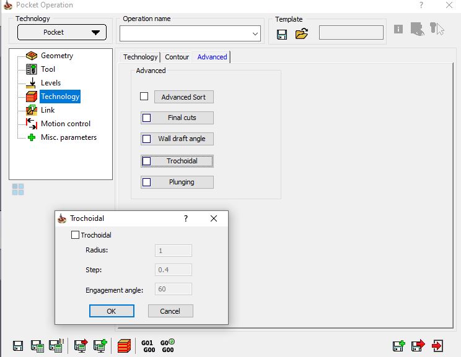Open the Load template folder icon
Screen dimensions: 461x357
pyautogui.click(x=302, y=33)
